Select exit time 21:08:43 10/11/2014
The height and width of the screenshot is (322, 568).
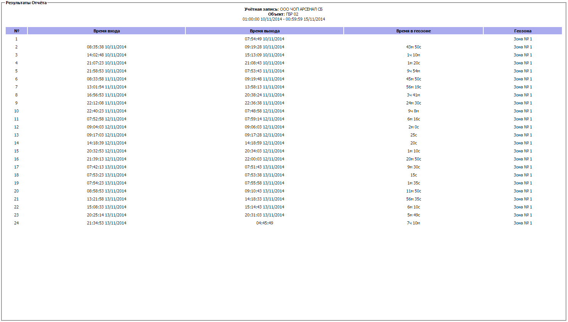click(x=264, y=63)
